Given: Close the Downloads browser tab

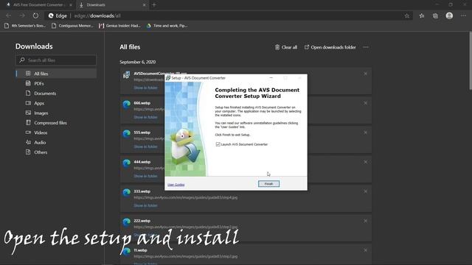Looking at the screenshot, I should 144,5.
